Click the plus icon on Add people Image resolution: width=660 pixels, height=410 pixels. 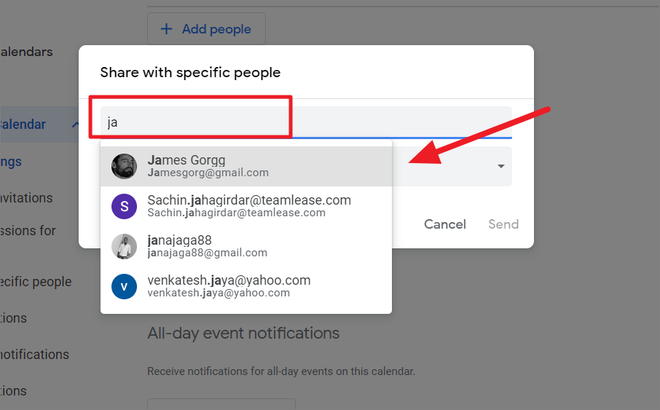tap(167, 29)
